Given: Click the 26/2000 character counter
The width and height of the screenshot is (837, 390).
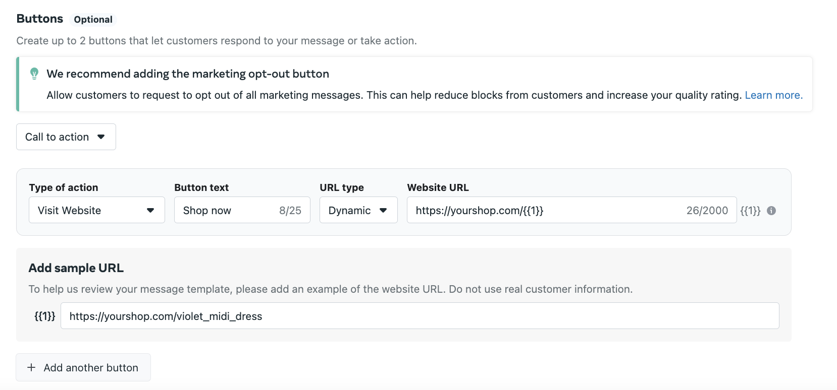Looking at the screenshot, I should click(x=707, y=211).
